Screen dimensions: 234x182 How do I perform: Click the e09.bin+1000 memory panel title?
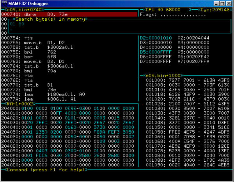tap(160, 75)
